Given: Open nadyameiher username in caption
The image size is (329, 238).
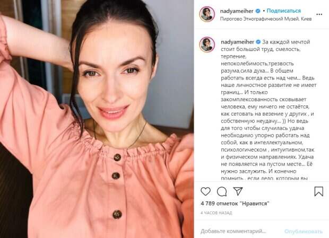Looking at the screenshot, I should point(238,42).
